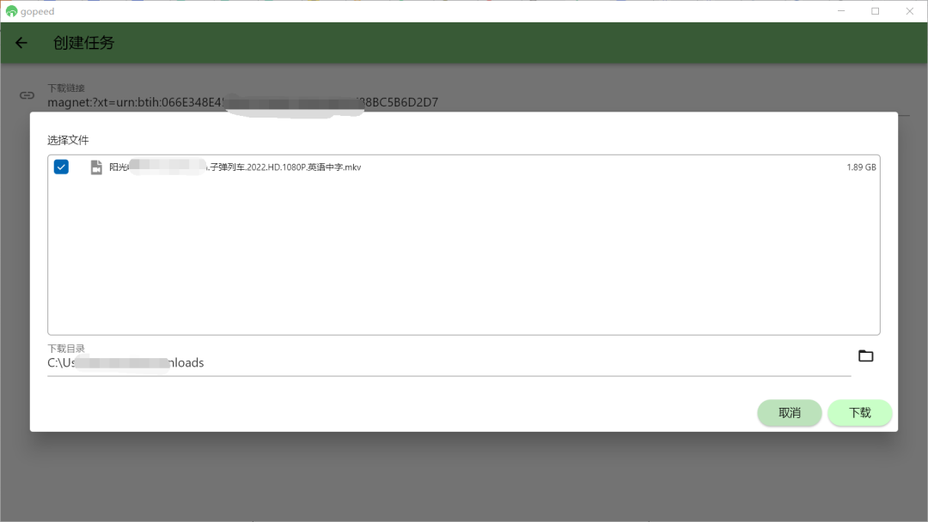Maximize the gopeed window
The width and height of the screenshot is (928, 522).
pyautogui.click(x=876, y=11)
